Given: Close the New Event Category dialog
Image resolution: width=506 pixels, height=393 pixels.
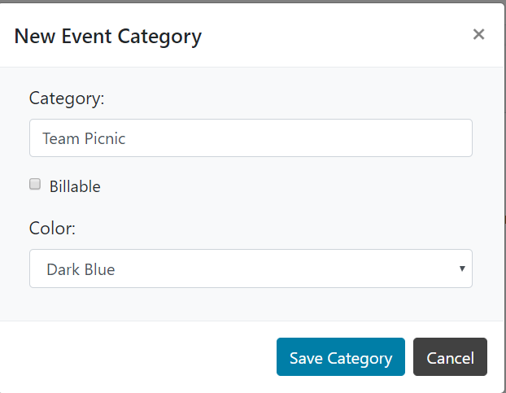Looking at the screenshot, I should (x=478, y=34).
